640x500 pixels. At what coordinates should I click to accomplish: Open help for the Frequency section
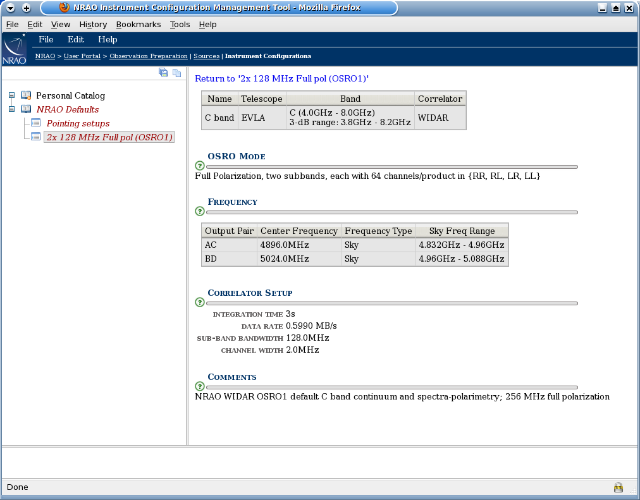tap(199, 212)
